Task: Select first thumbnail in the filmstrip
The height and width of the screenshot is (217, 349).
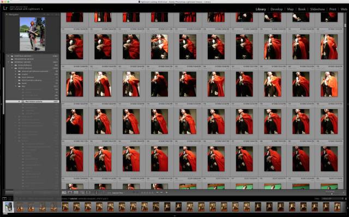Action: click(x=9, y=207)
